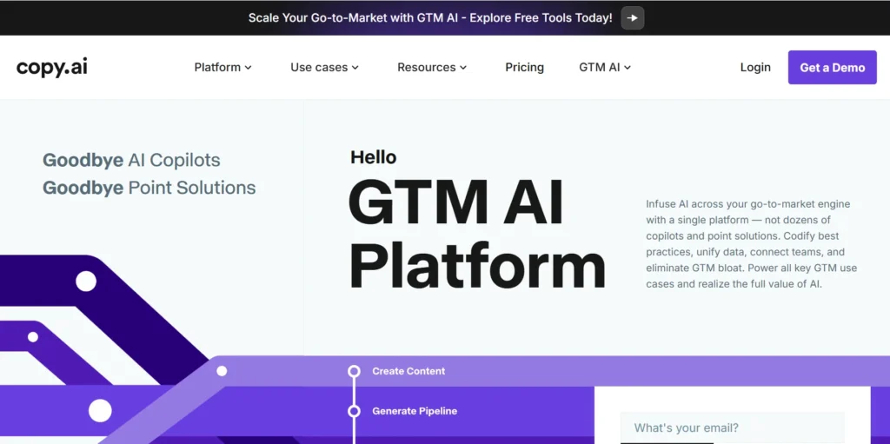This screenshot has height=444, width=890.
Task: Click the Infuse AI description paragraph
Action: 752,244
